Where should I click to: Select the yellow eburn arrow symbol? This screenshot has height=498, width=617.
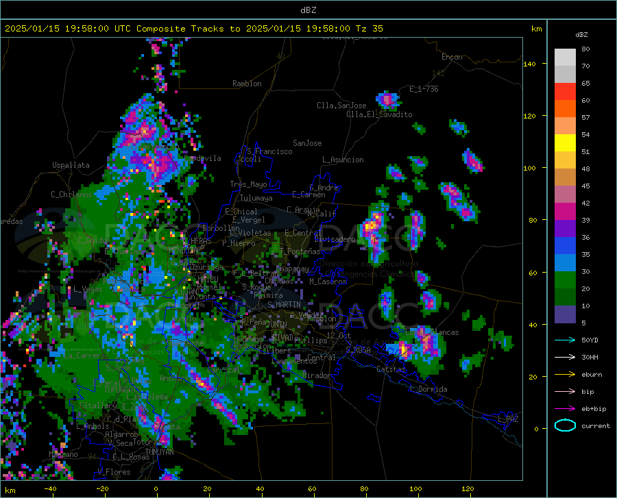[x=565, y=375]
